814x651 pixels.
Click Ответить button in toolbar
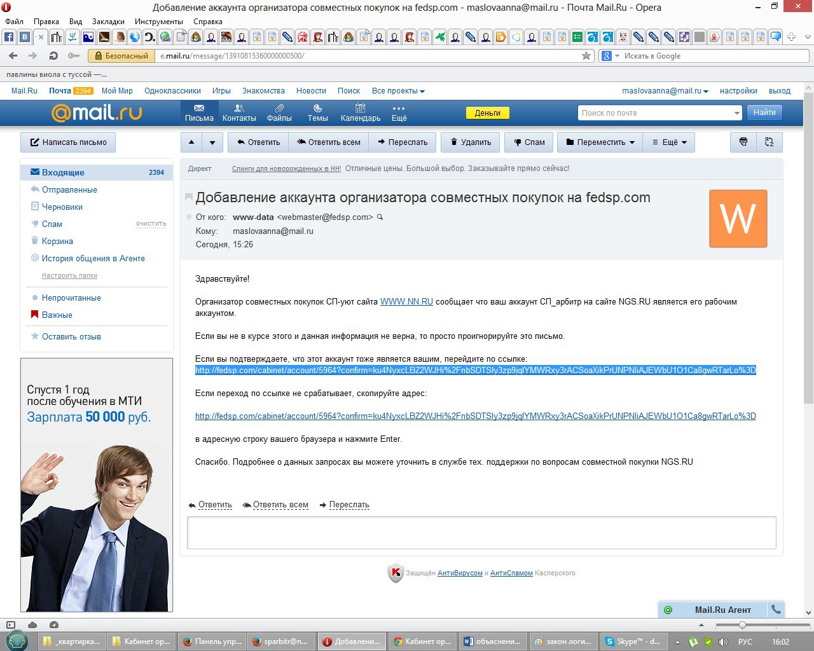(x=258, y=142)
